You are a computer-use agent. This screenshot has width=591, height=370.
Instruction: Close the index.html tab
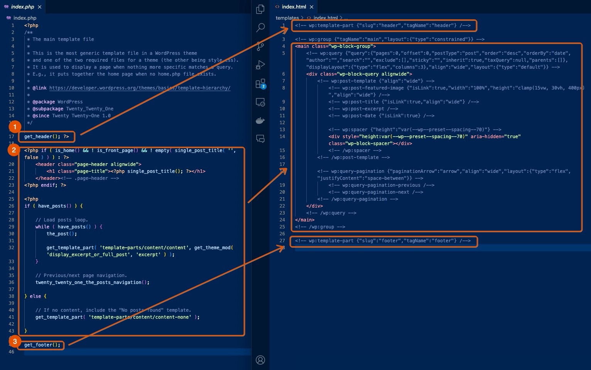(311, 7)
